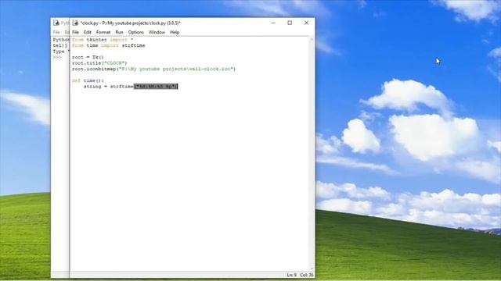Click the editor scrollbar's down arrow
The width and height of the screenshot is (501, 281).
coord(312,269)
